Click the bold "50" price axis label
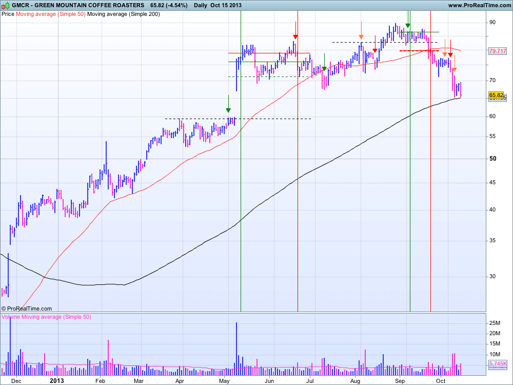The image size is (513, 385). [x=492, y=159]
